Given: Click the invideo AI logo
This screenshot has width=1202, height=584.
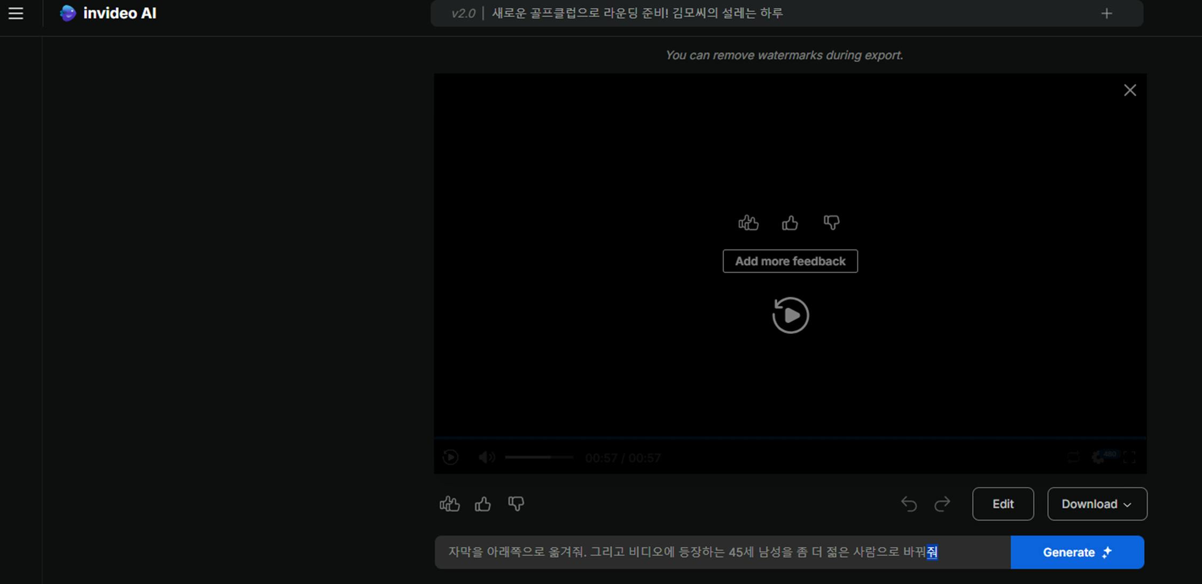Looking at the screenshot, I should pyautogui.click(x=108, y=13).
